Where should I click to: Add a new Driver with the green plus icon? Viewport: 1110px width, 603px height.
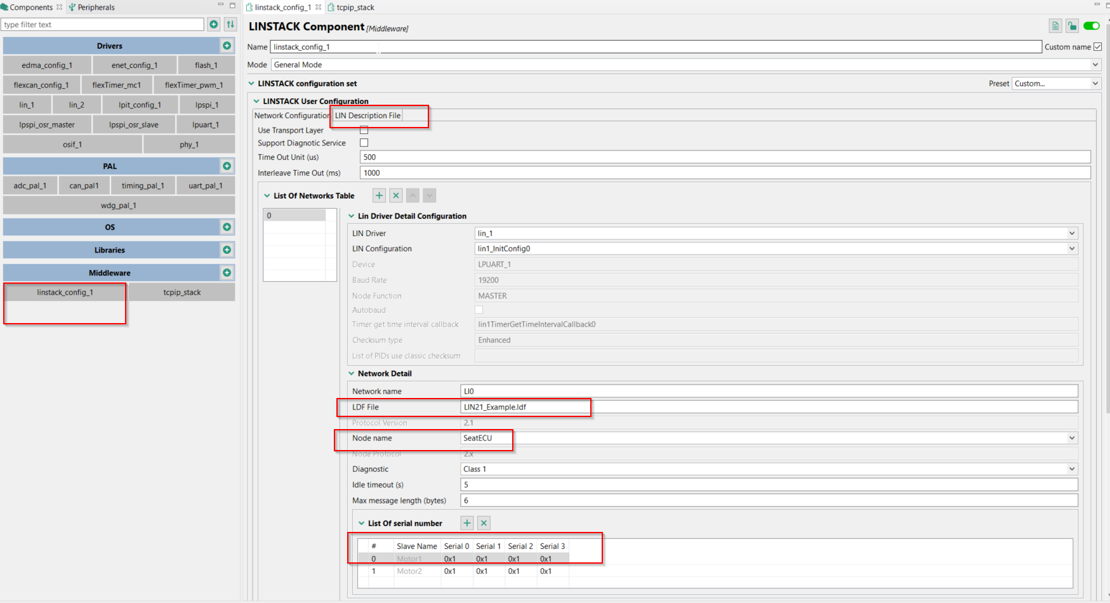227,45
